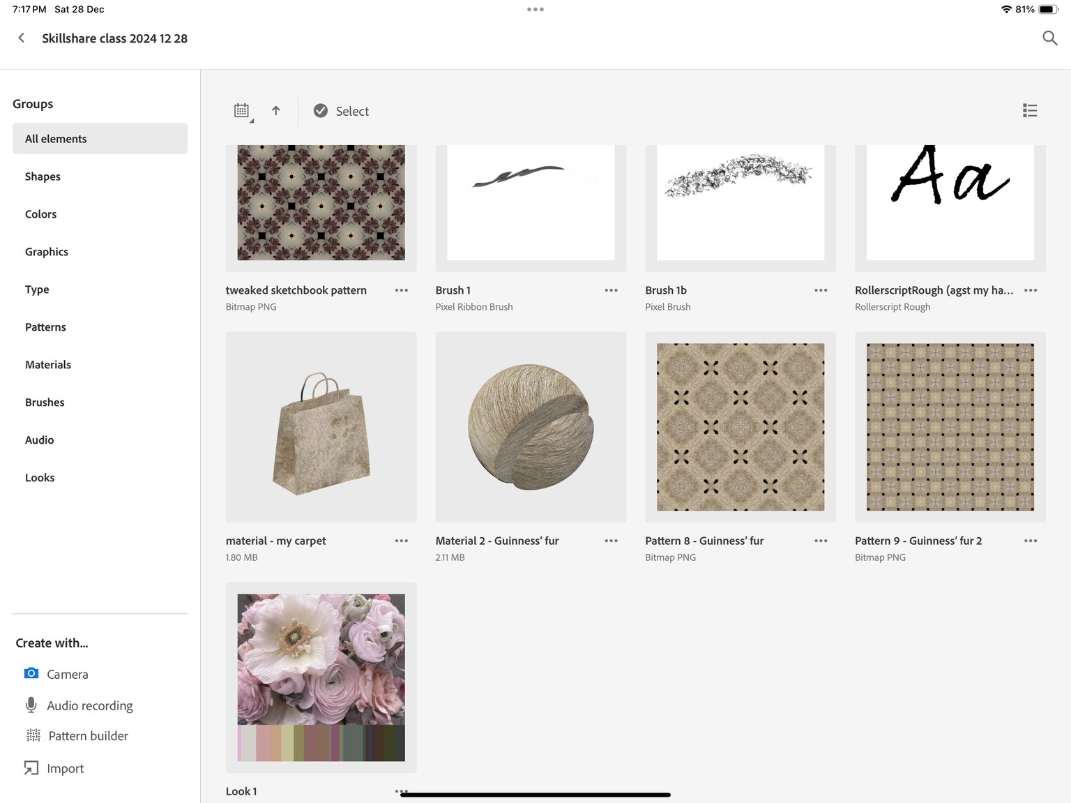The width and height of the screenshot is (1071, 803).
Task: Click the pattern grid icon
Action: pyautogui.click(x=33, y=735)
